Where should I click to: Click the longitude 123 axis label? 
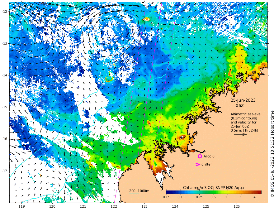pos(144,206)
